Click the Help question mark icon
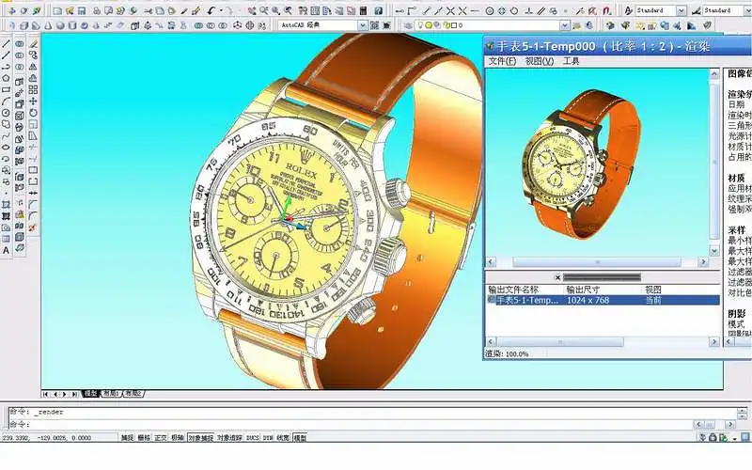Viewport: 752px width, 470px height. 378,10
